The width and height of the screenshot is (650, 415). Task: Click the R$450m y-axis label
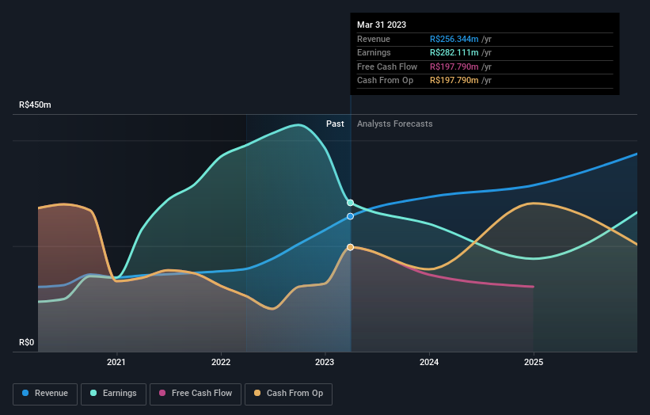click(36, 105)
